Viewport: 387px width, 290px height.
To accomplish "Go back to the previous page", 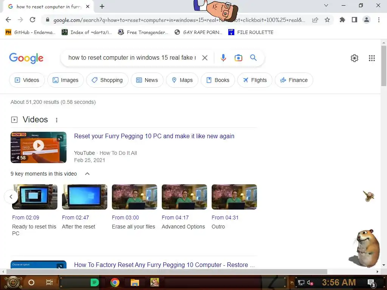I will 8,20.
